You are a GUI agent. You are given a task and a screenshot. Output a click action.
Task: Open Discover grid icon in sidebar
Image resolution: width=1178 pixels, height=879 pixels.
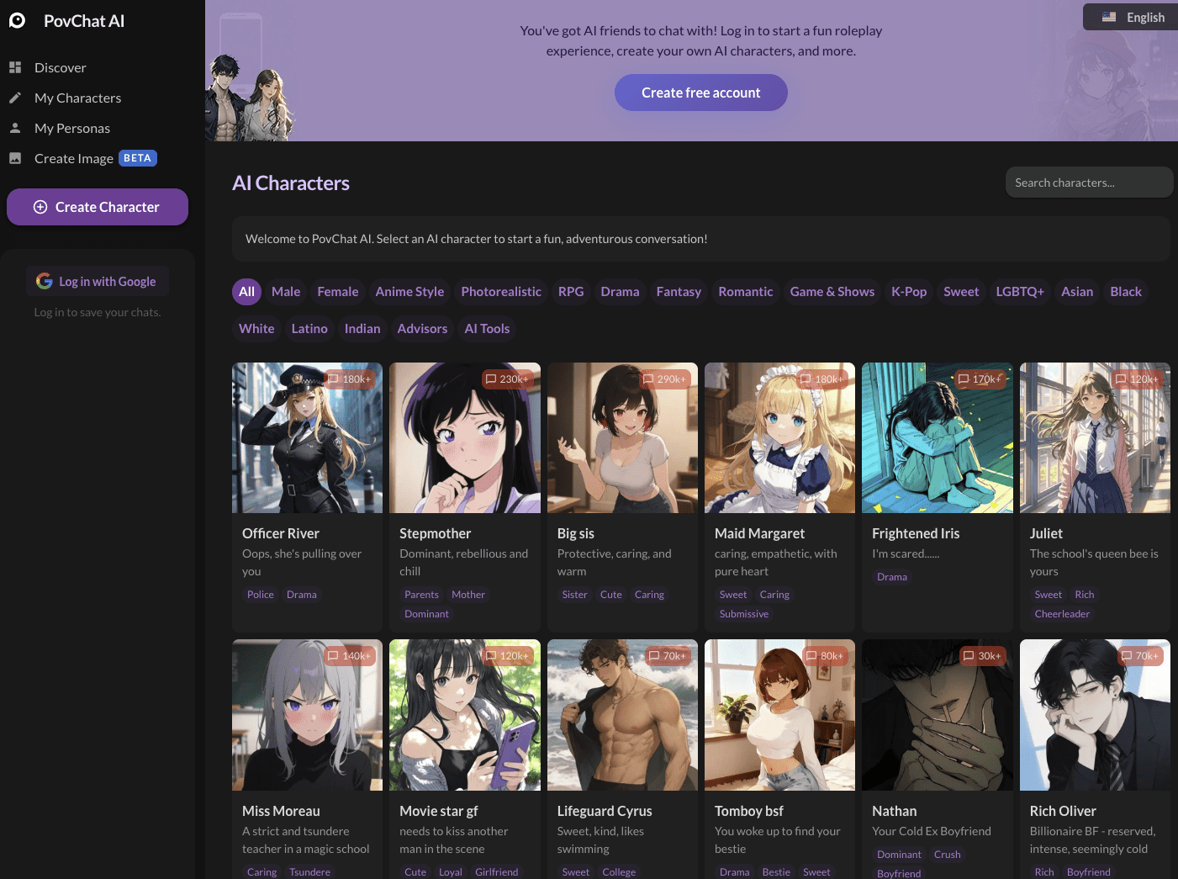(15, 67)
